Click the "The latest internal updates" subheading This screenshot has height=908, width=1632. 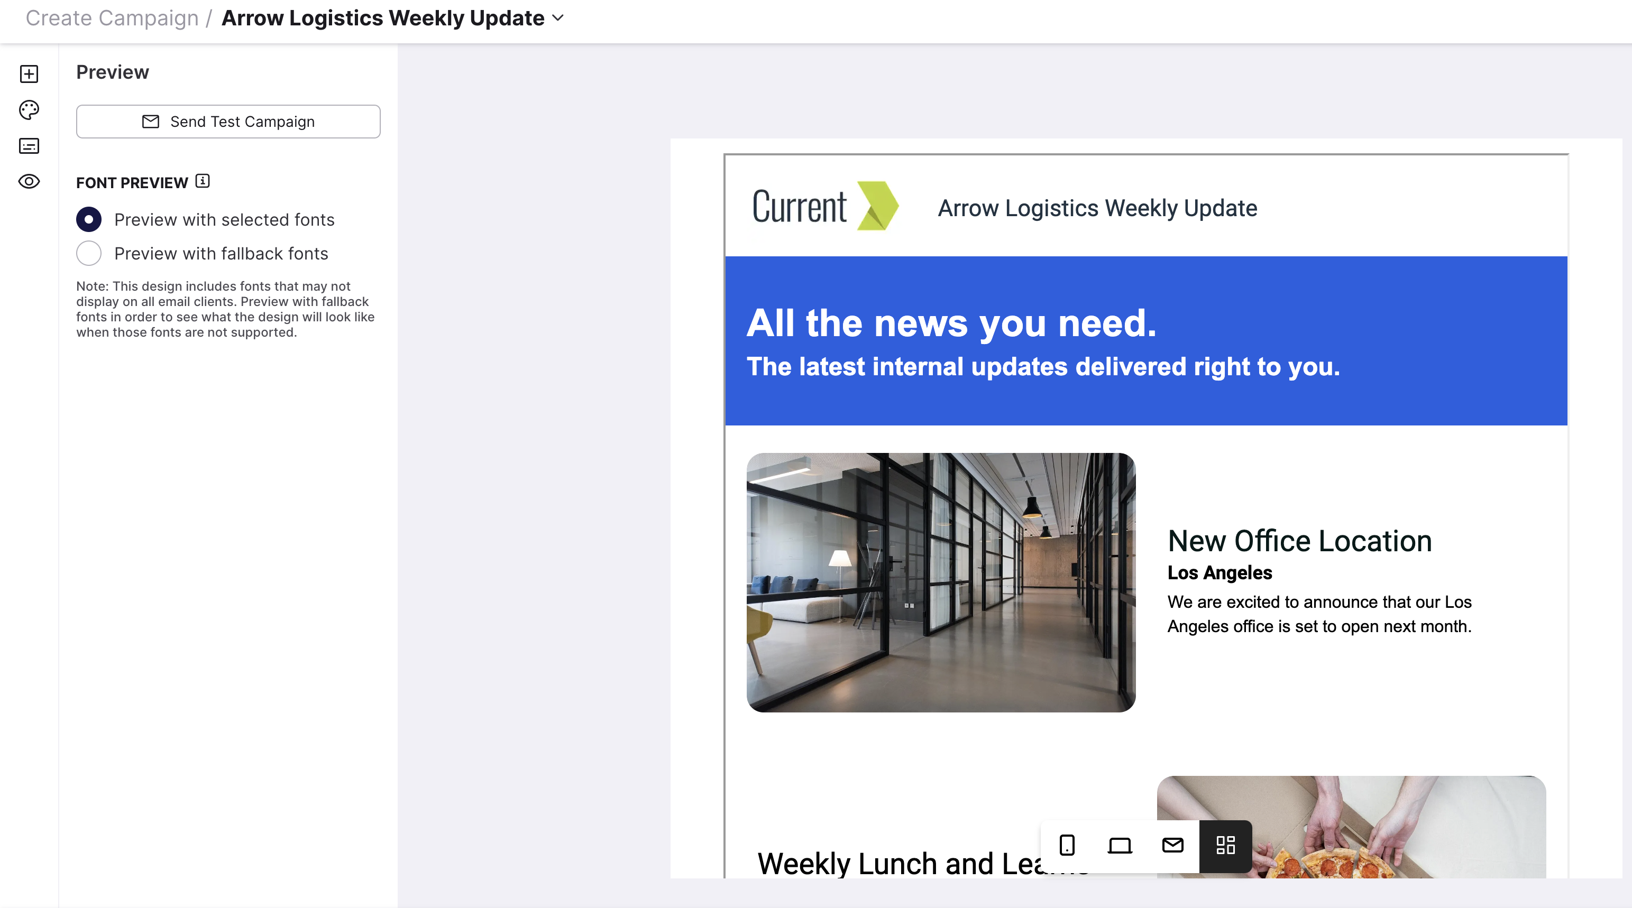[1043, 367]
